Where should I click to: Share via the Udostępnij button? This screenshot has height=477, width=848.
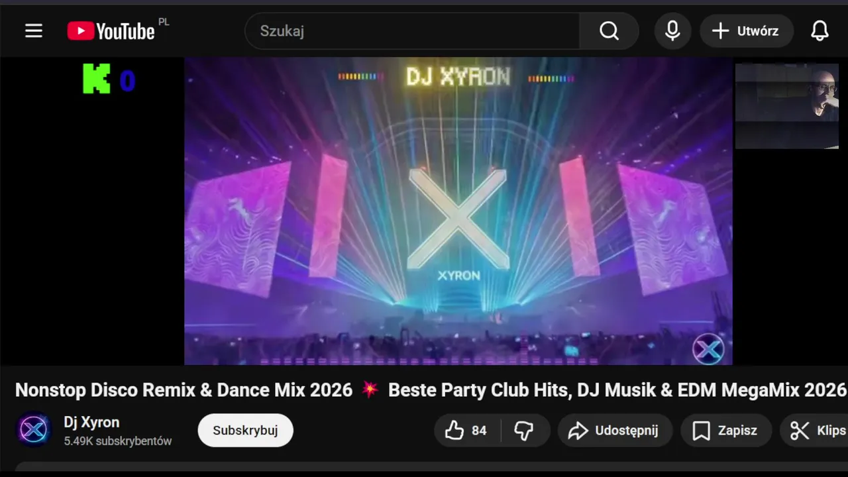(x=615, y=431)
